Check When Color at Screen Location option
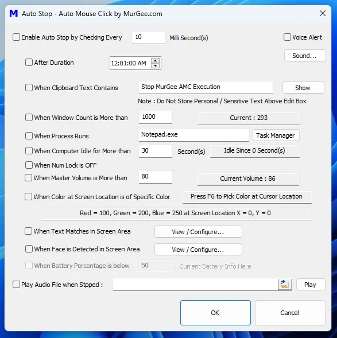This screenshot has height=338, width=337. click(28, 197)
